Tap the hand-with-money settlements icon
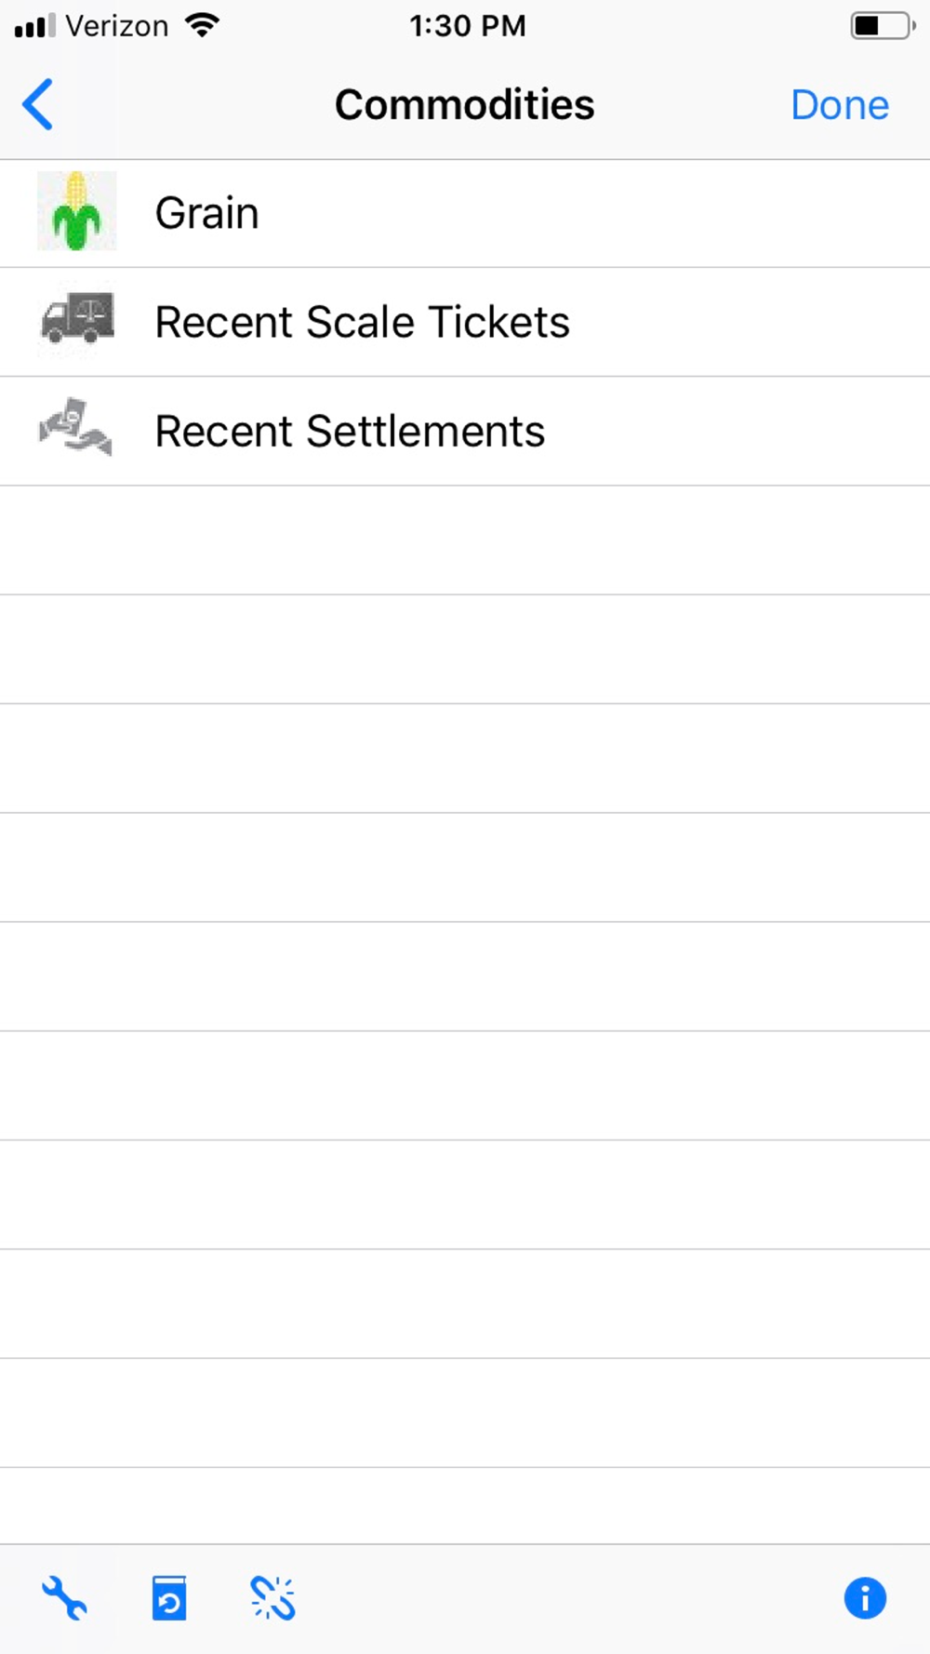The height and width of the screenshot is (1654, 930). click(75, 428)
